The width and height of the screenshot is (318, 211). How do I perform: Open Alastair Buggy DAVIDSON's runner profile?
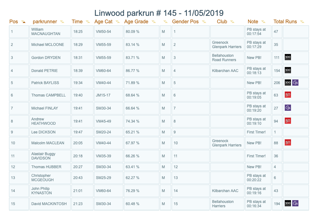pyautogui.click(x=43, y=156)
